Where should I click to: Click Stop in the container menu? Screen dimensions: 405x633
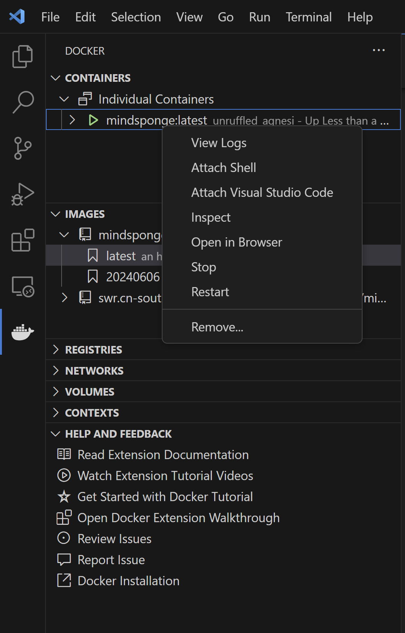[203, 267]
